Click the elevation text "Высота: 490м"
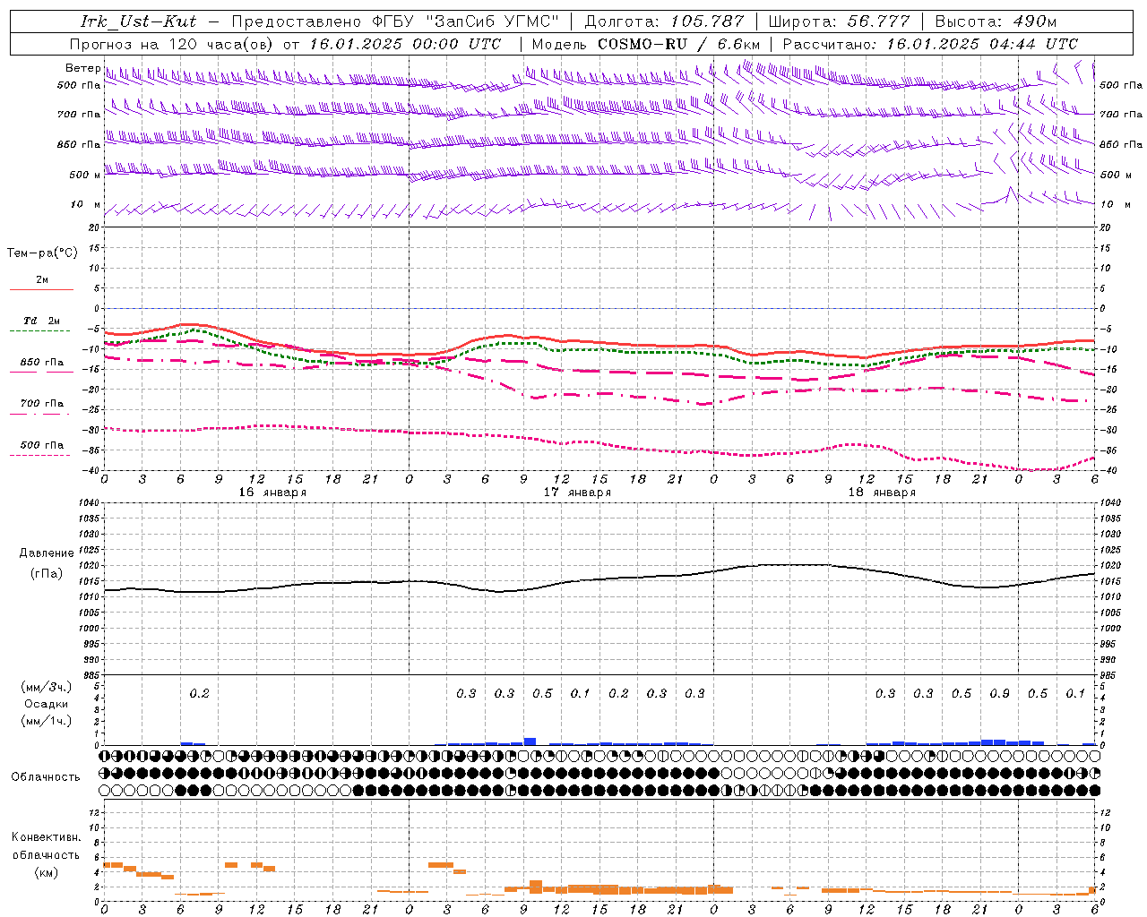1147x917 pixels. (x=996, y=21)
